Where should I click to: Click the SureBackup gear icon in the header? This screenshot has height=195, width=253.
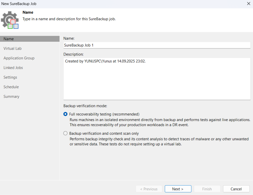tap(10, 20)
